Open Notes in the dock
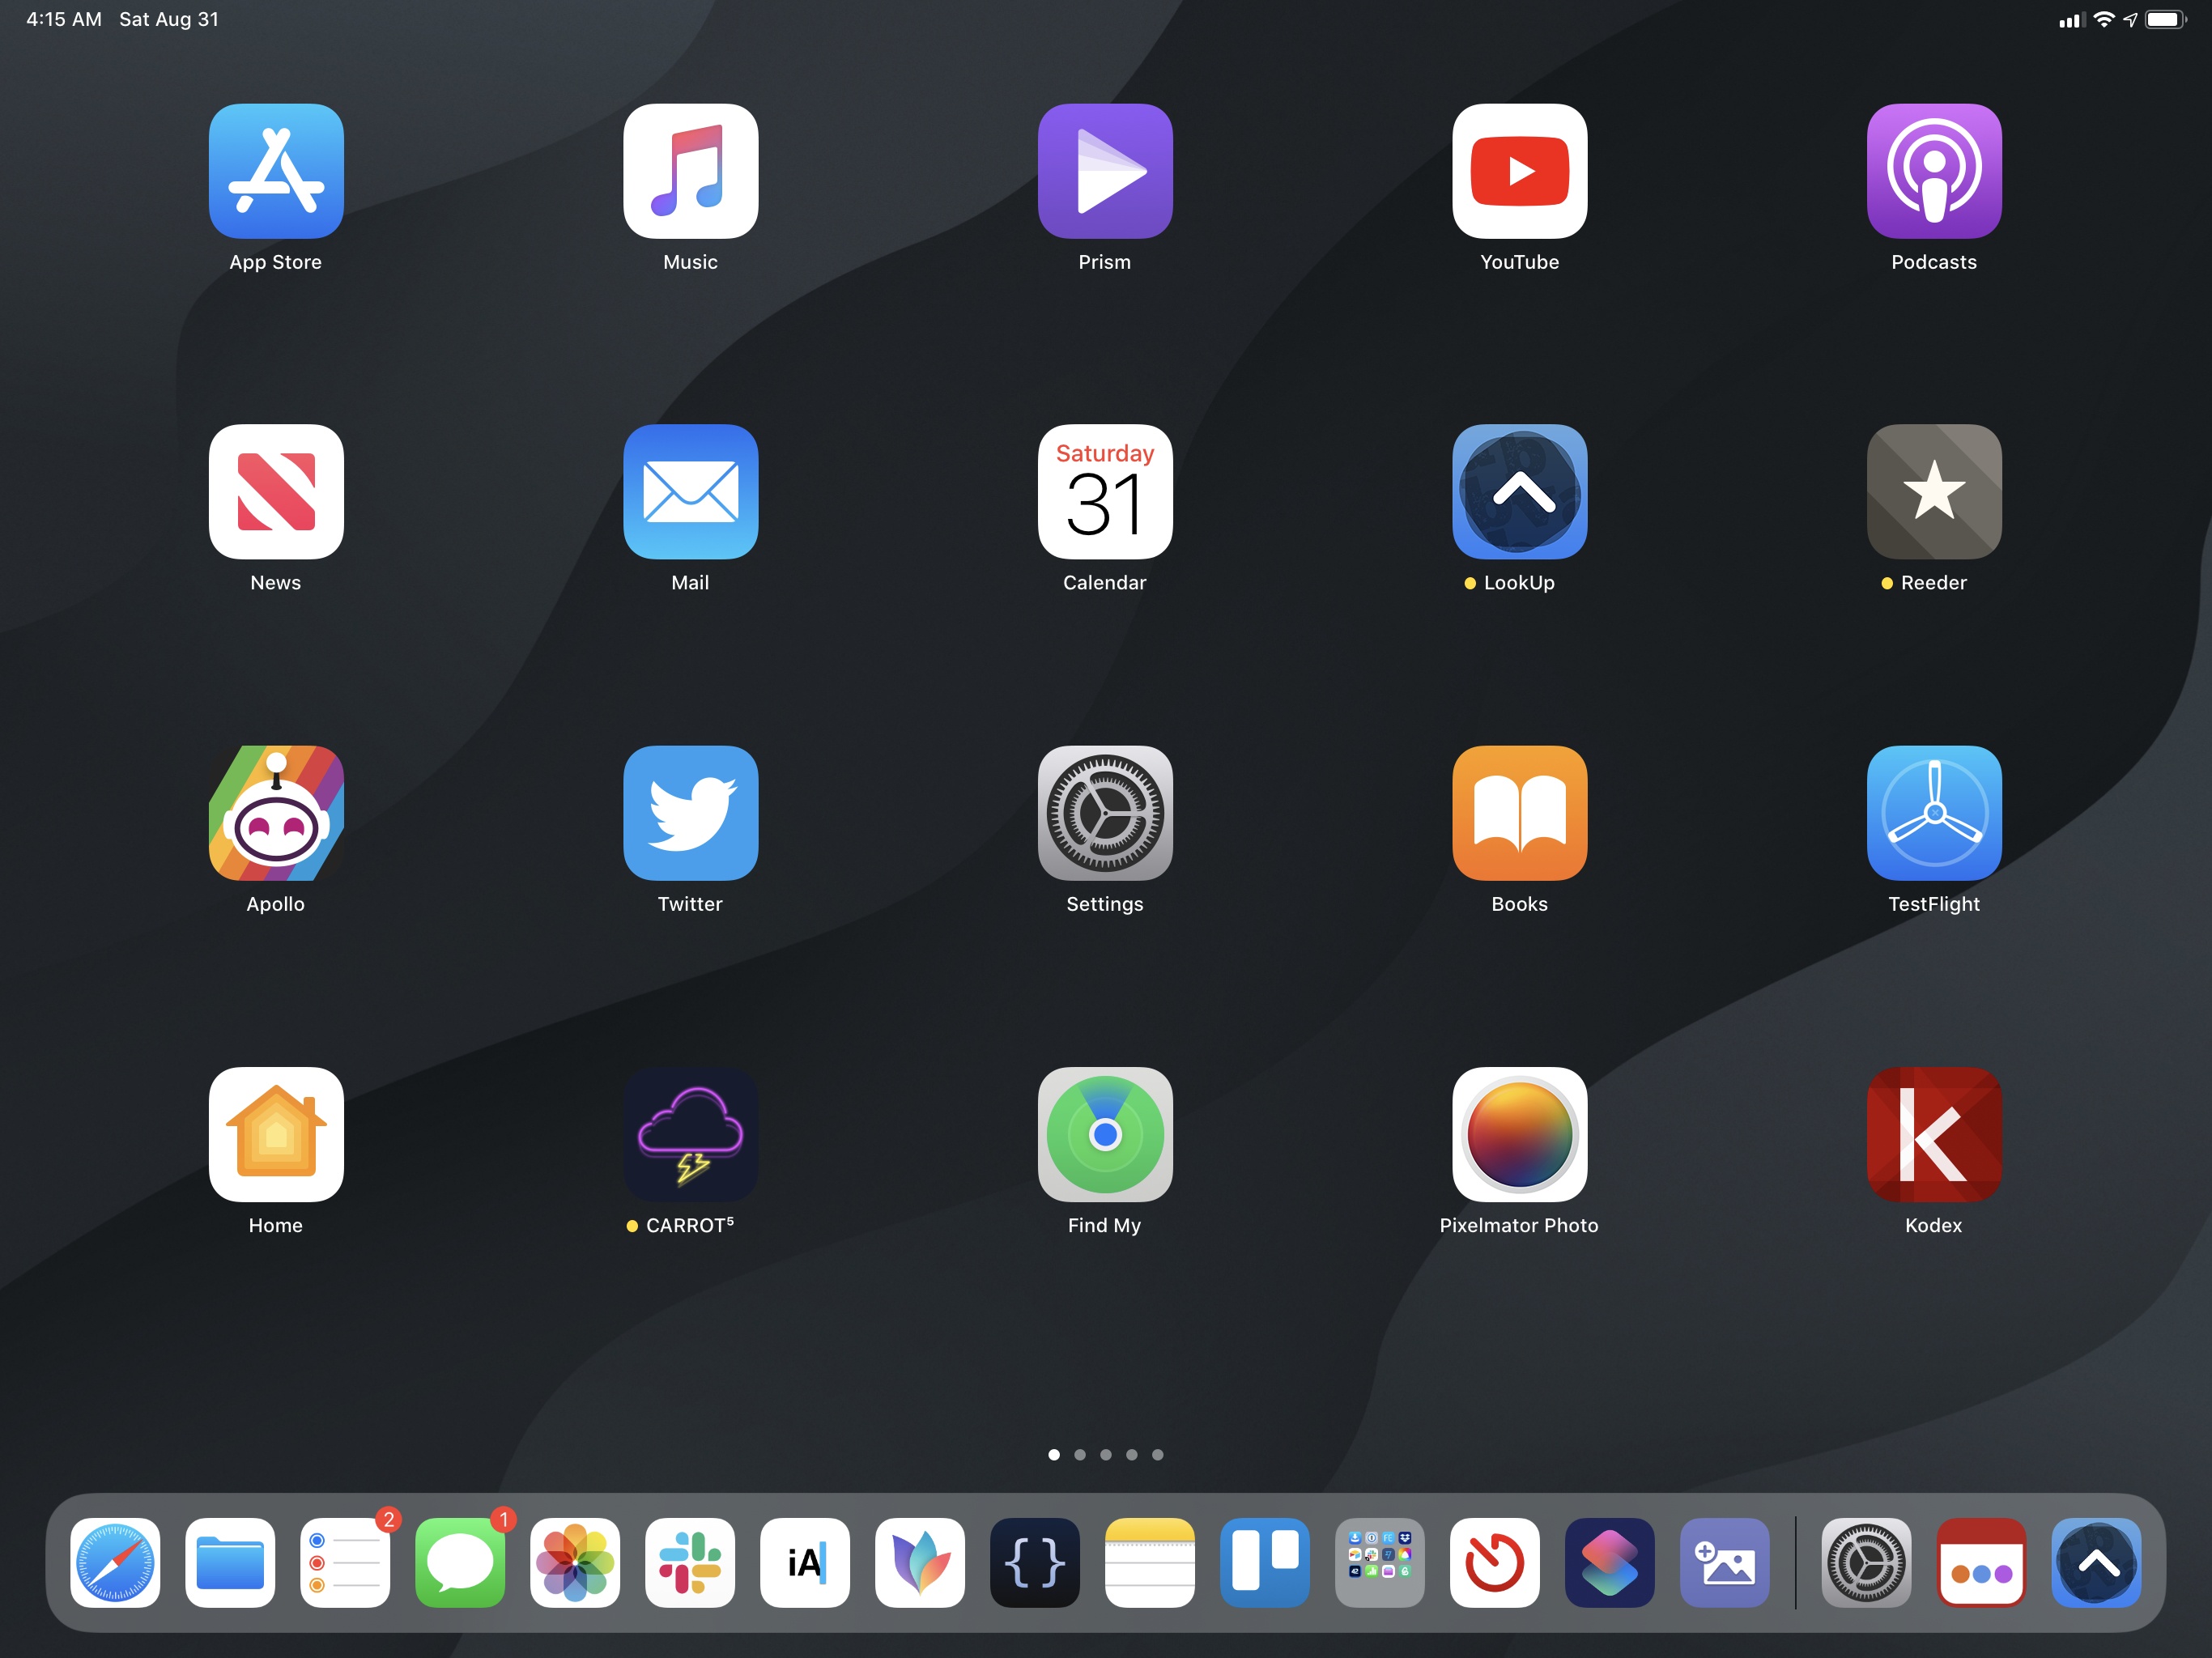Image resolution: width=2212 pixels, height=1658 pixels. tap(1150, 1563)
